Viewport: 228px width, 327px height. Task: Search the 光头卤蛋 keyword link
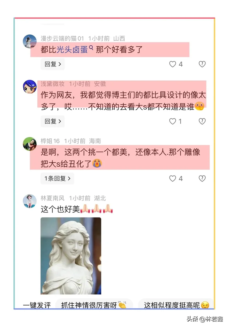click(x=72, y=50)
